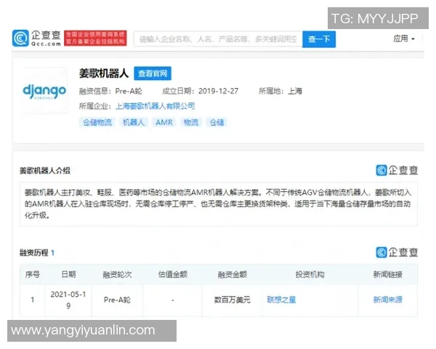Click the 2021-05-19 date cell
Viewport: 436px width, 349px height.
(68, 300)
